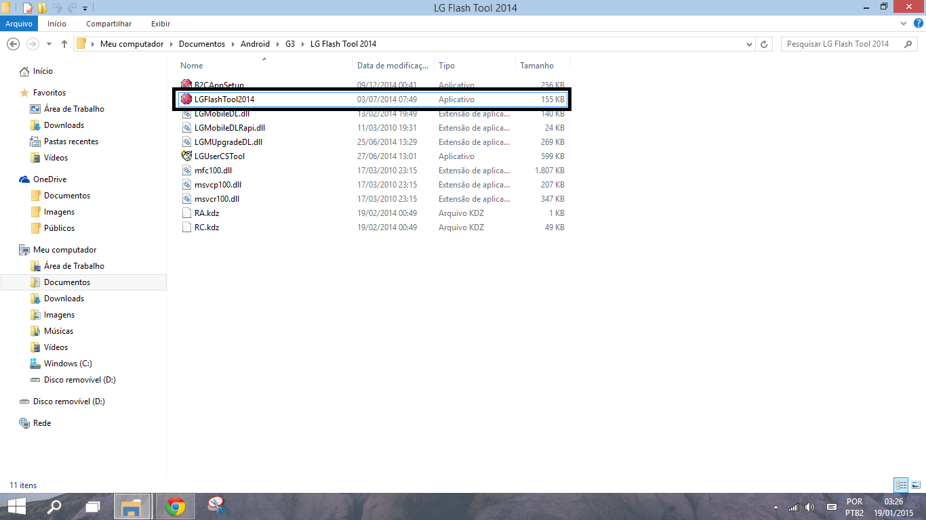
Task: Open Públicos under OneDrive
Action: (x=59, y=228)
